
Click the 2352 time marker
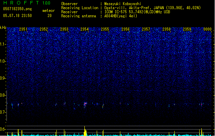pyautogui.click(x=44, y=29)
